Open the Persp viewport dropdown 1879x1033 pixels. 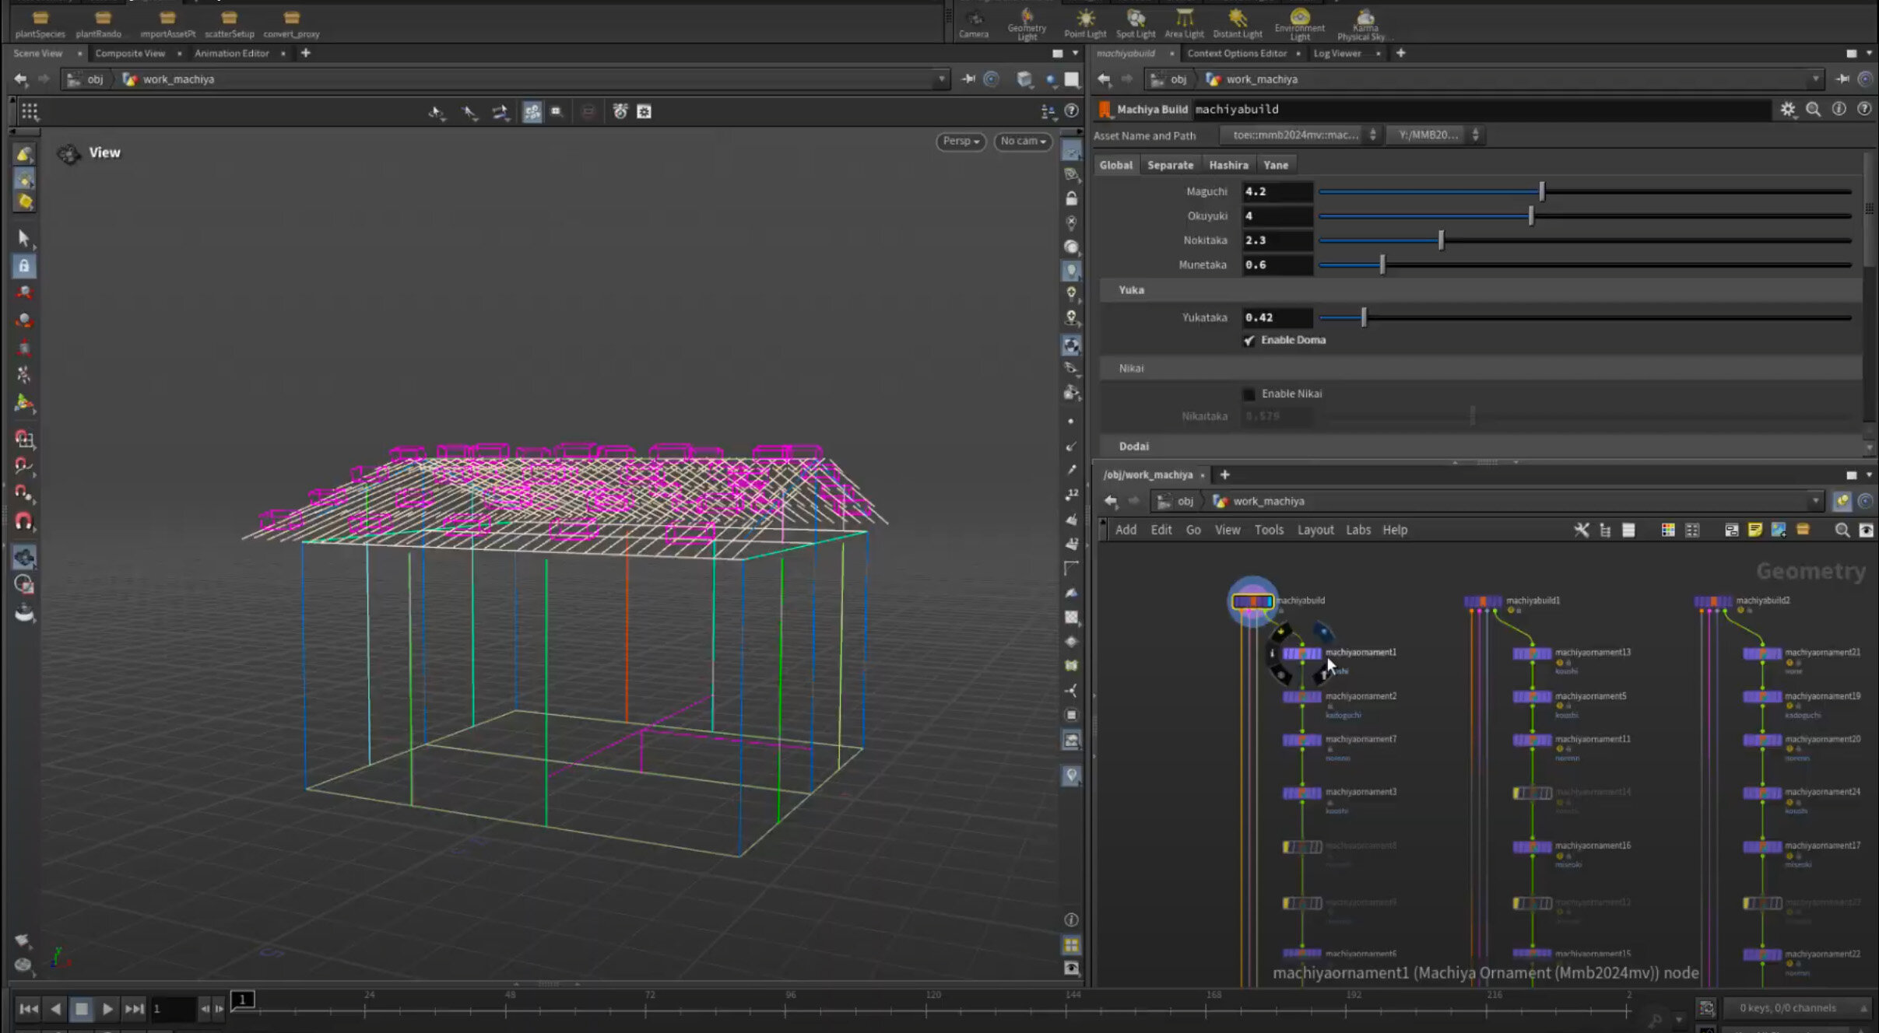pos(961,142)
